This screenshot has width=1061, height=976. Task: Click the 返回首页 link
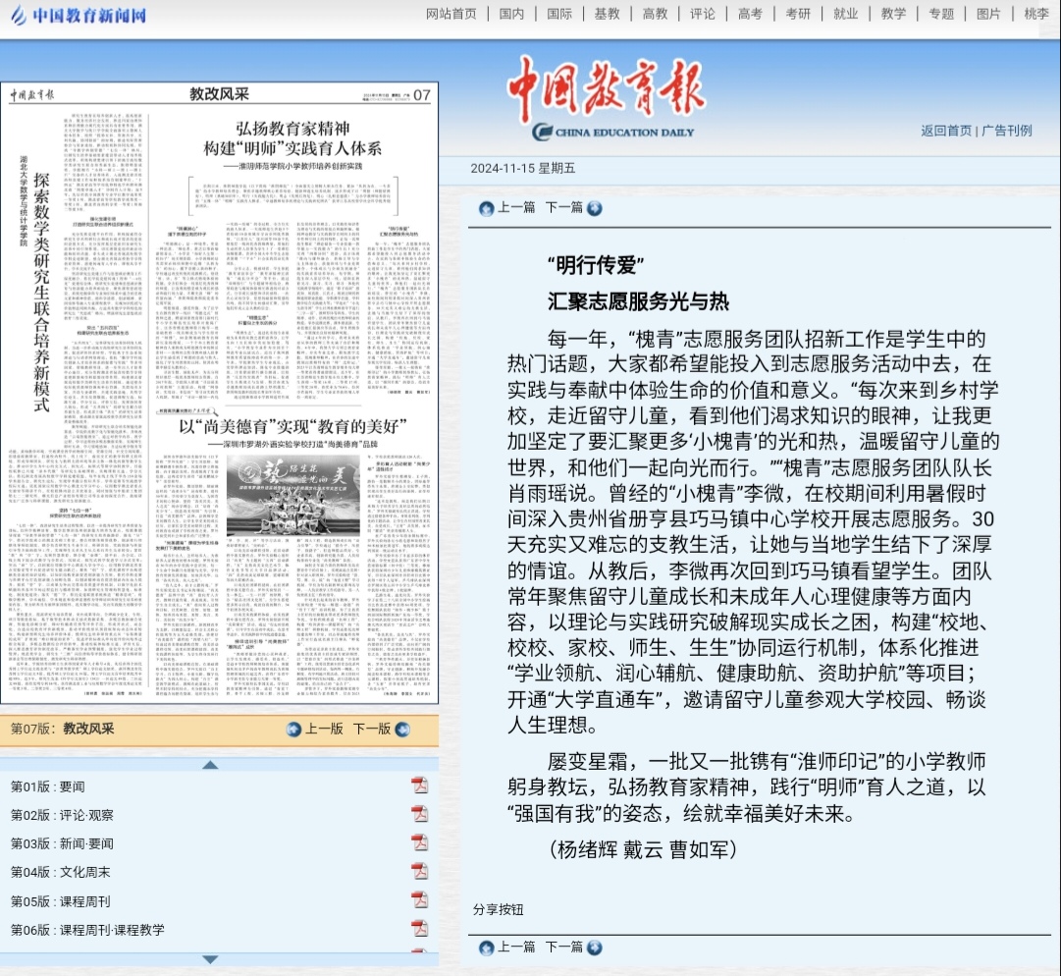tap(946, 131)
